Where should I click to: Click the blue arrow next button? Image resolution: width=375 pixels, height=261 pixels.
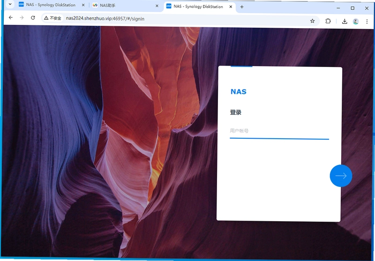click(x=341, y=176)
